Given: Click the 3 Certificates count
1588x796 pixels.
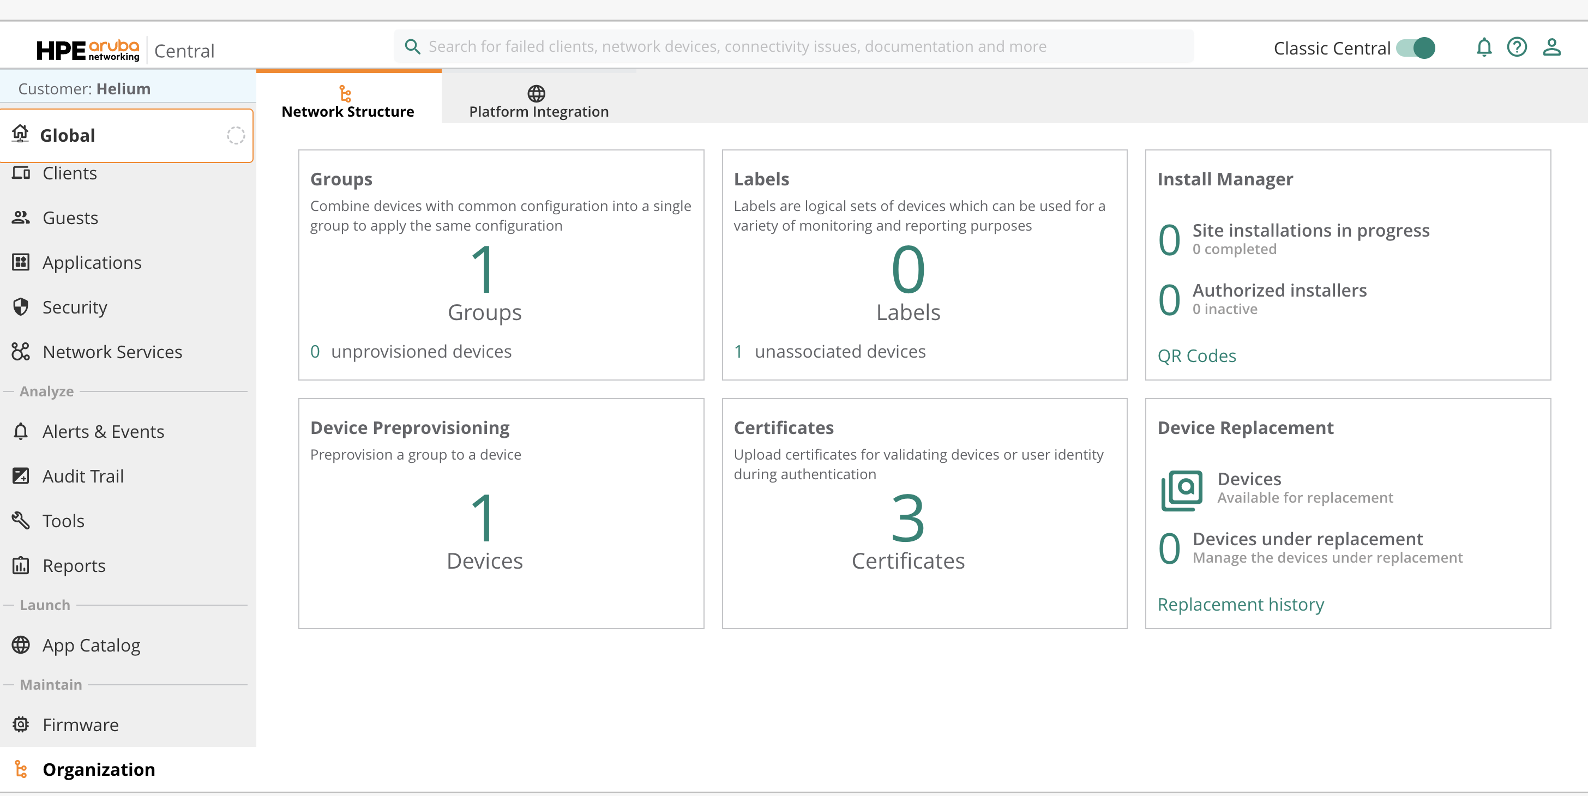Looking at the screenshot, I should [907, 518].
